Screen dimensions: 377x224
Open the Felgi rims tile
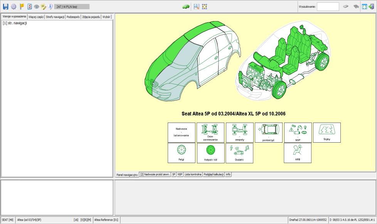(182, 153)
